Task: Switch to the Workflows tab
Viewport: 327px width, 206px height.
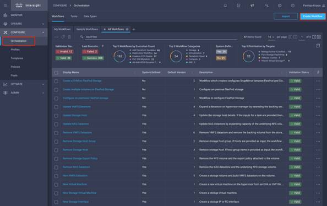Action: pos(58,17)
